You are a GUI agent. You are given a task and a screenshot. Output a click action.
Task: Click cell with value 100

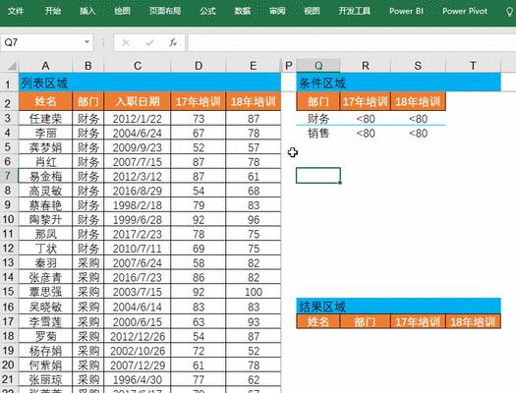coord(253,292)
